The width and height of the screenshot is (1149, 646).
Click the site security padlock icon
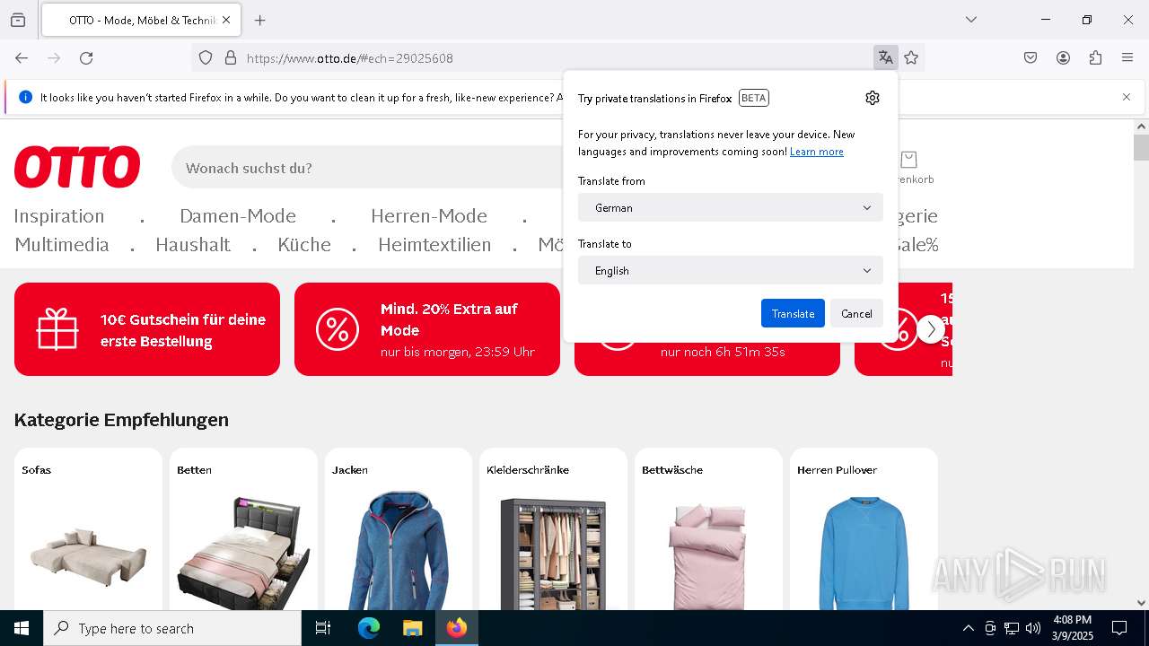click(x=231, y=58)
